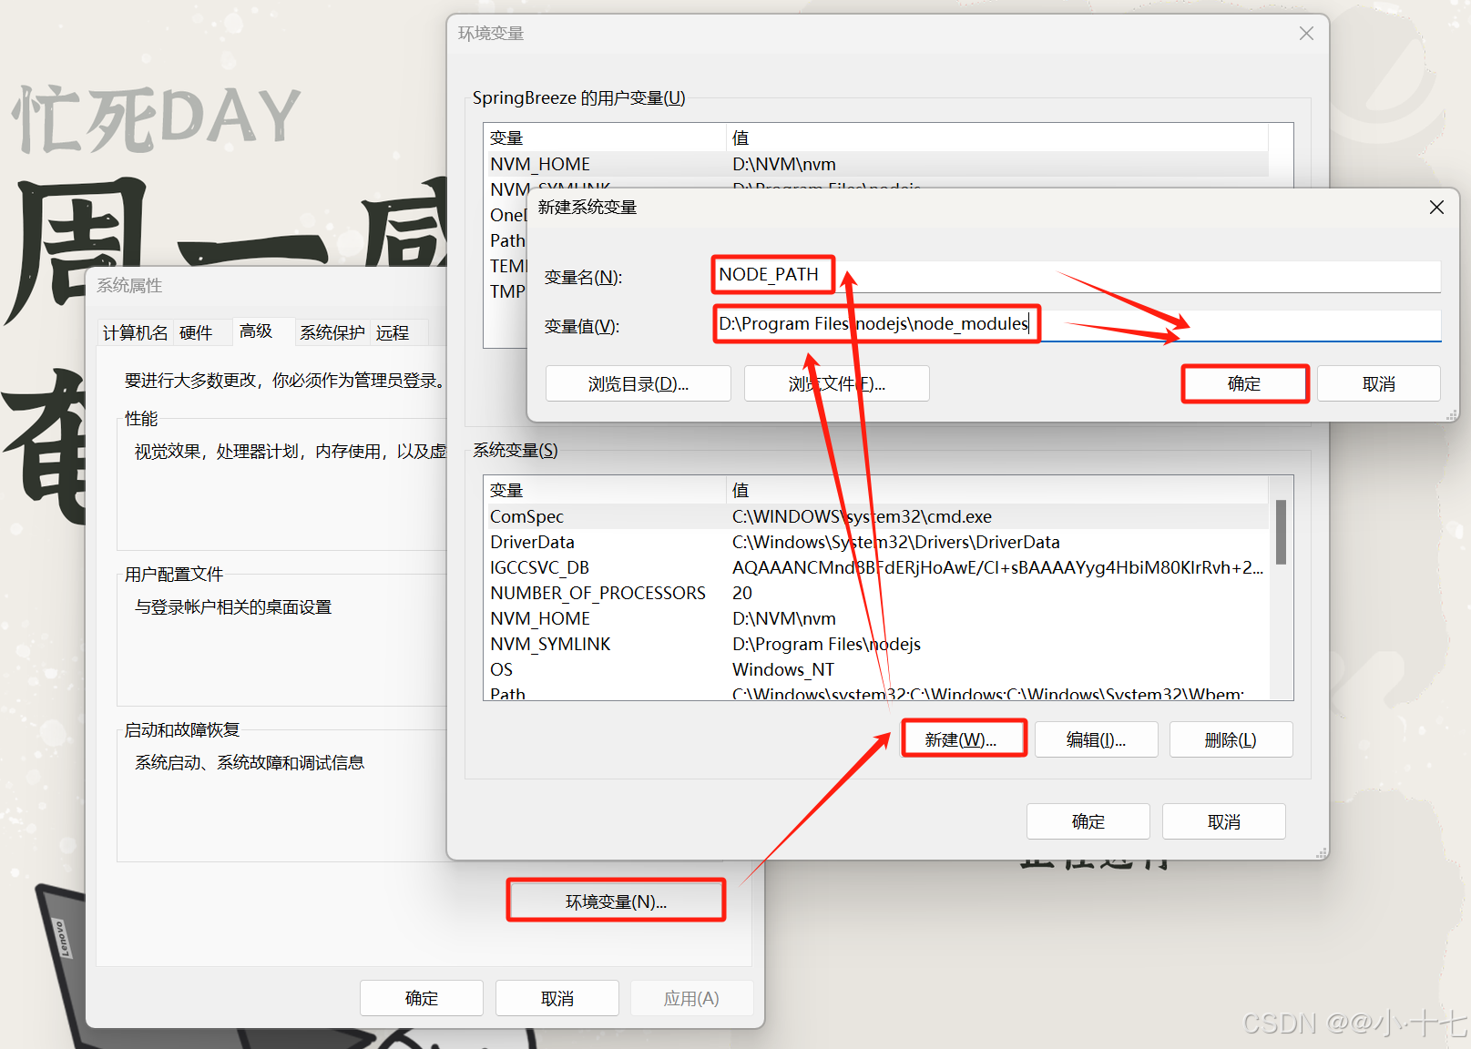Click 删除(L) under system variables
The image size is (1471, 1049).
(1231, 739)
